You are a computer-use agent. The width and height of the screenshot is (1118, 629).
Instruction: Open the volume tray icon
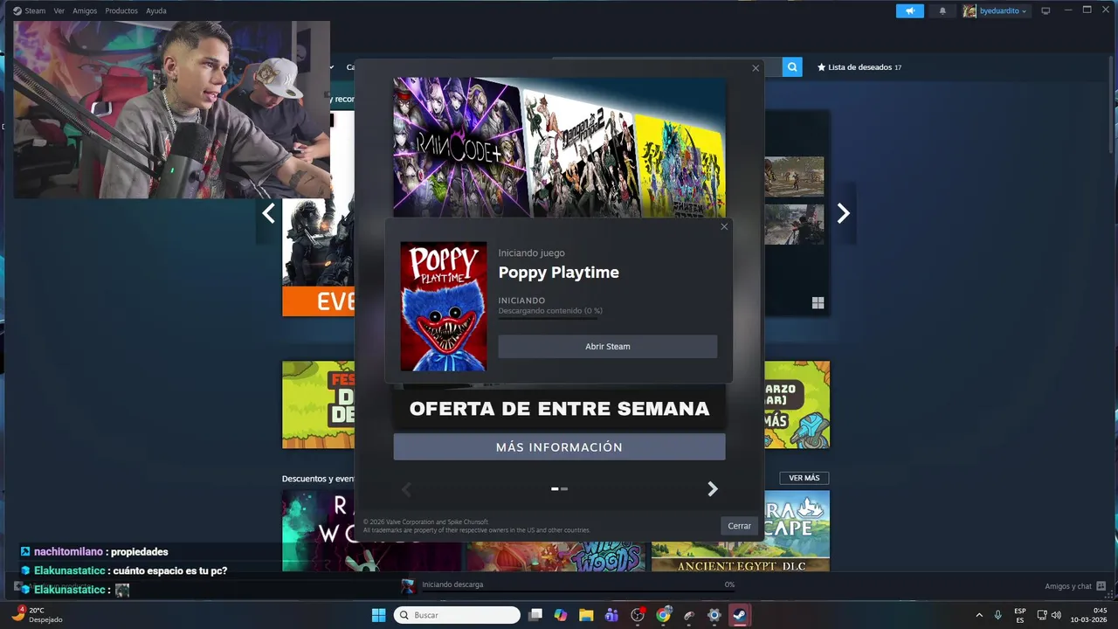[x=1056, y=615]
